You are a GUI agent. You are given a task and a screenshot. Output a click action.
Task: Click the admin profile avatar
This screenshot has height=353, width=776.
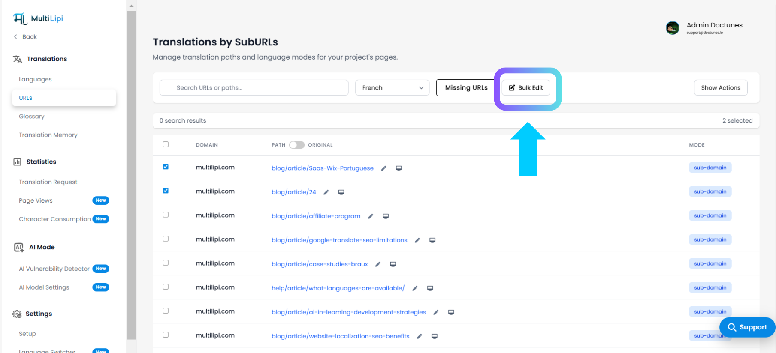(x=672, y=28)
